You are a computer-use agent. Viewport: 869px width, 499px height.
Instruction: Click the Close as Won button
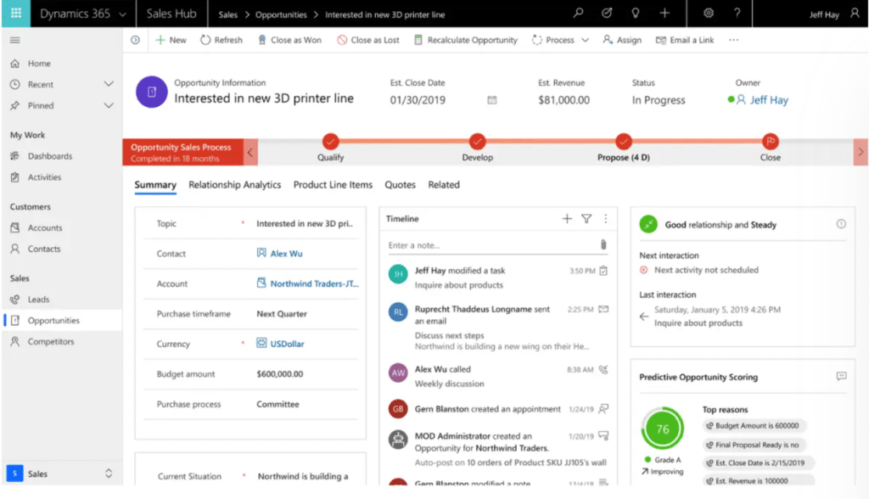pos(289,39)
